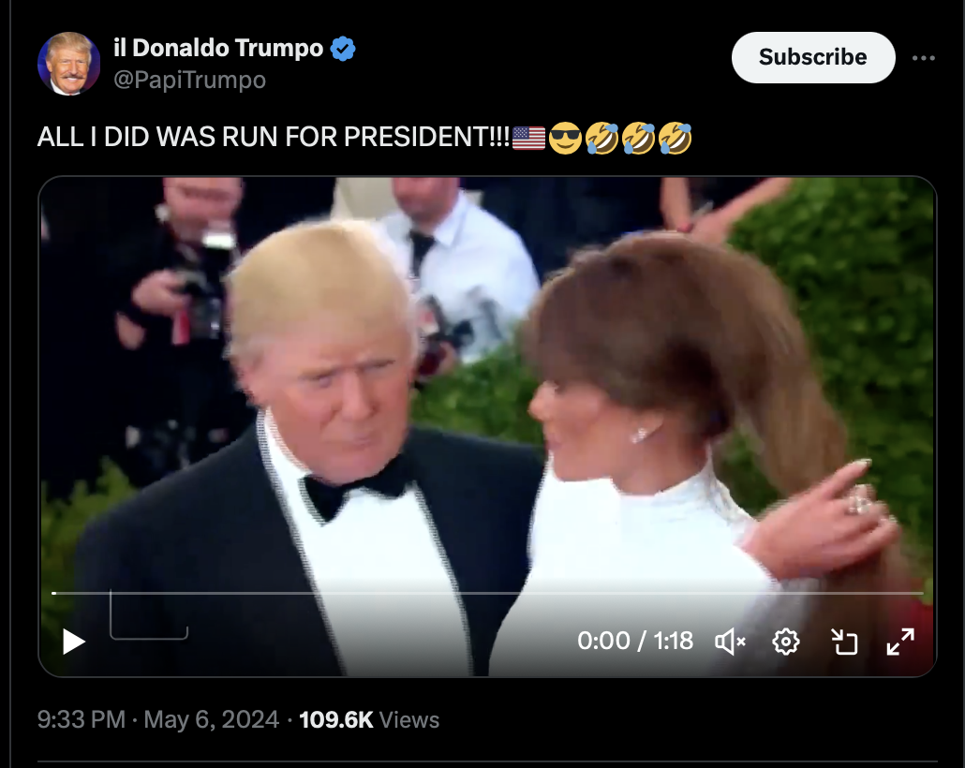Click the video playhead at the start

coord(54,593)
